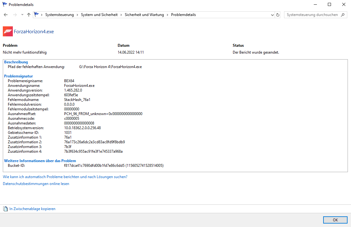Select the Beschreibung heading
The height and width of the screenshot is (227, 351).
(x=16, y=62)
